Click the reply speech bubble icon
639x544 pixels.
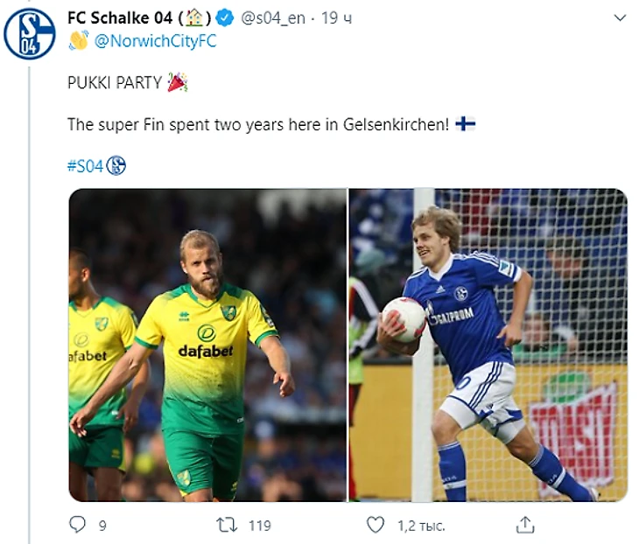78,524
